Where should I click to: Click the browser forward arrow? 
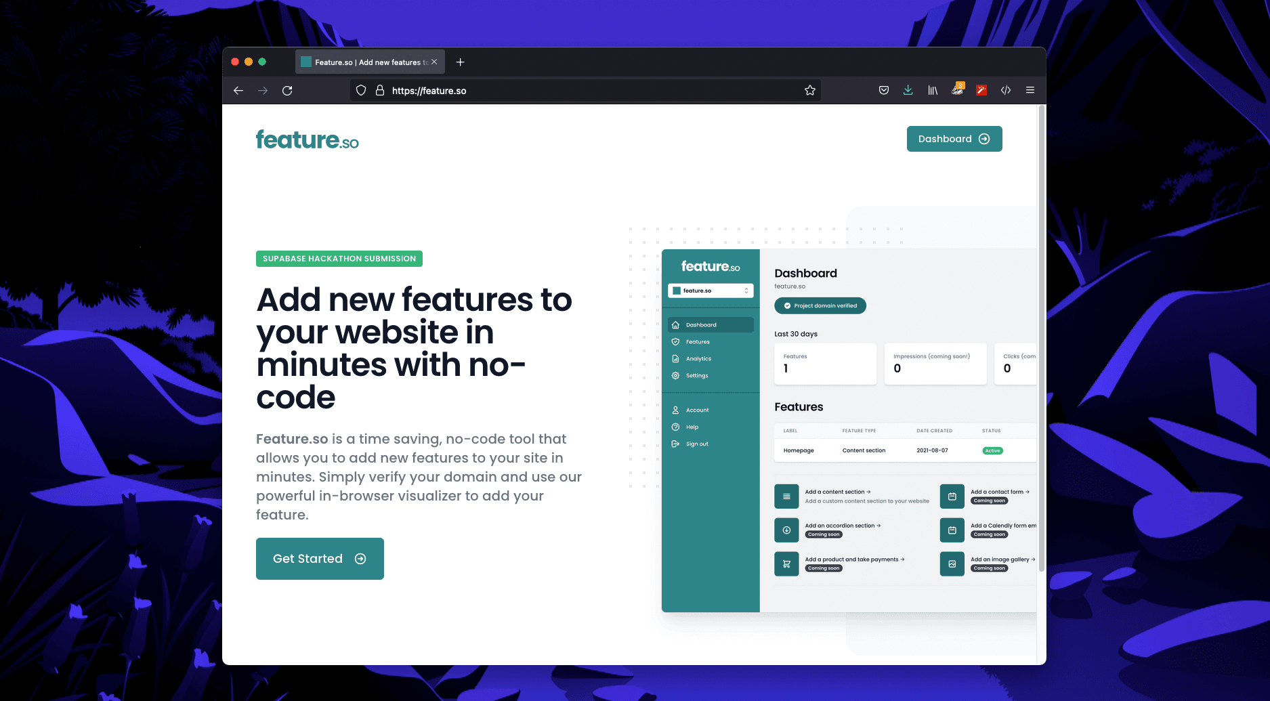click(x=263, y=90)
